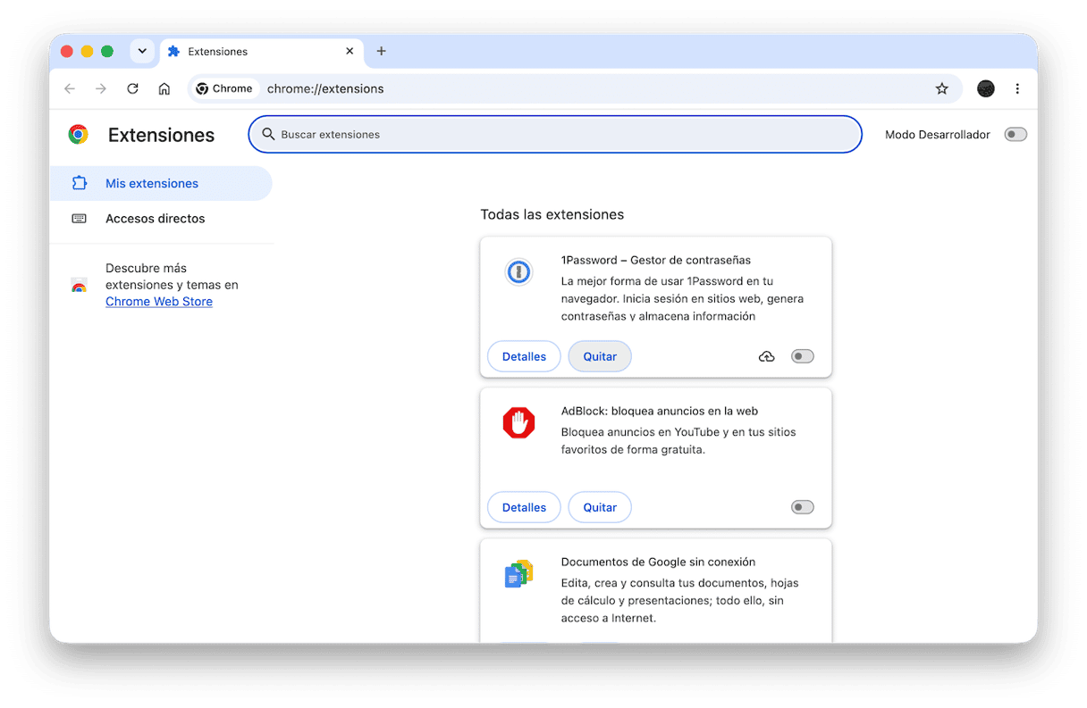
Task: Open the tab search dropdown arrow
Action: [x=142, y=51]
